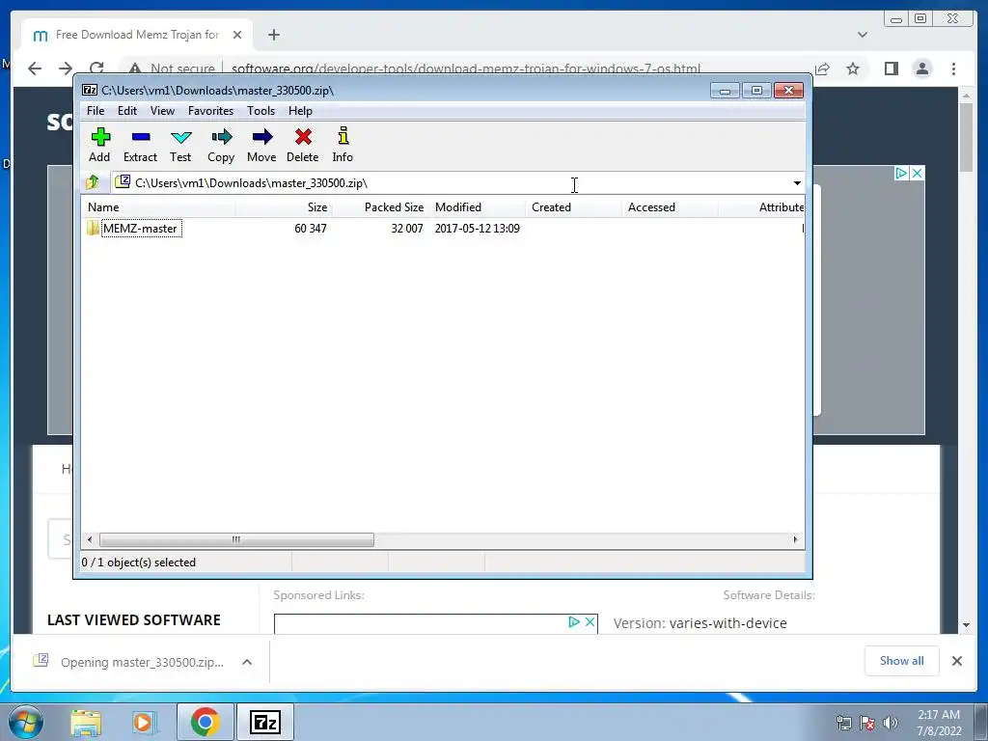This screenshot has width=988, height=741.
Task: Click the horizontal scrollbar thumb in 7-Zip
Action: point(236,540)
